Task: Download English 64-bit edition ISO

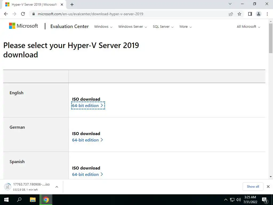Action: pos(88,106)
